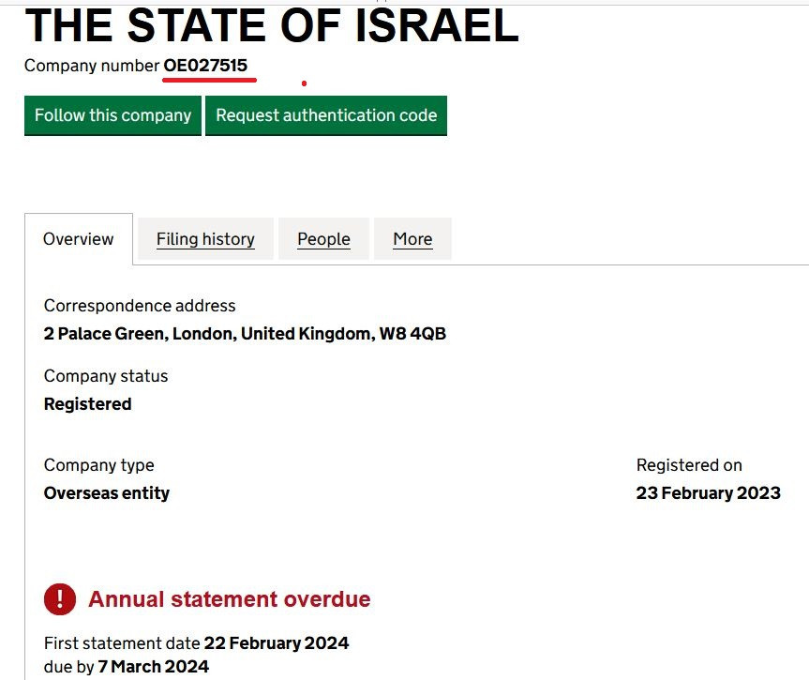Image resolution: width=809 pixels, height=680 pixels.
Task: Click the Overseas entity company type value
Action: click(x=107, y=492)
